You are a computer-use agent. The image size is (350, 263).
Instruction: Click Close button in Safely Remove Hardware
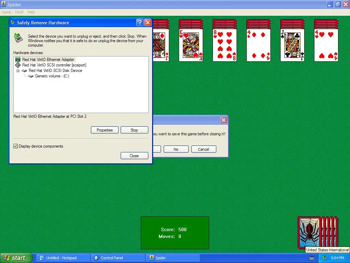pyautogui.click(x=134, y=156)
